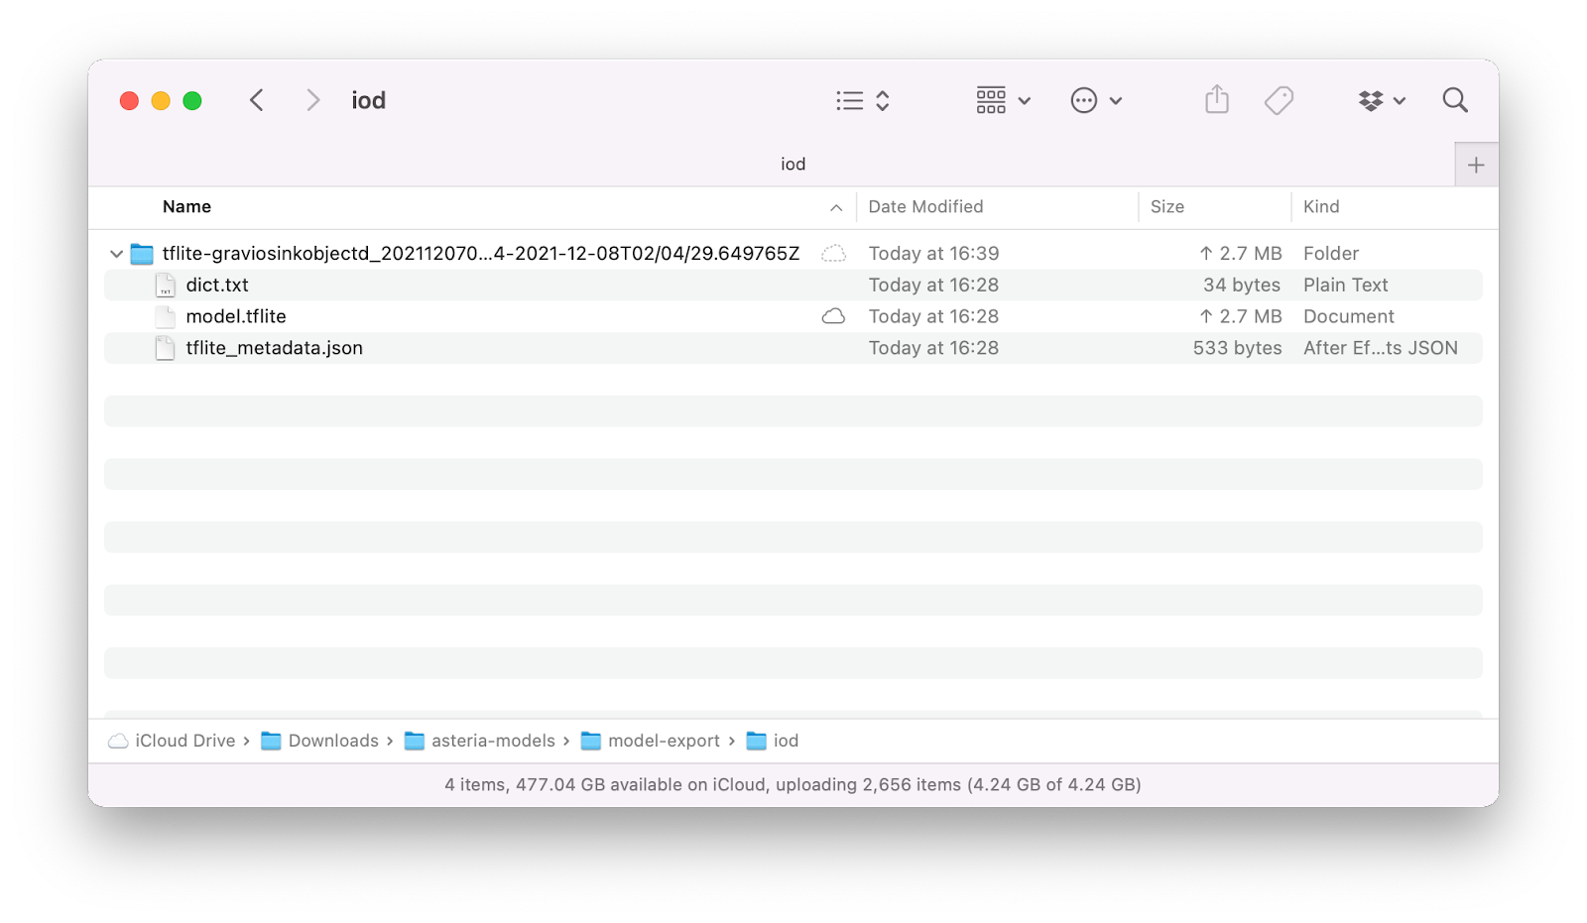Click the Tags icon in the toolbar

tap(1280, 100)
